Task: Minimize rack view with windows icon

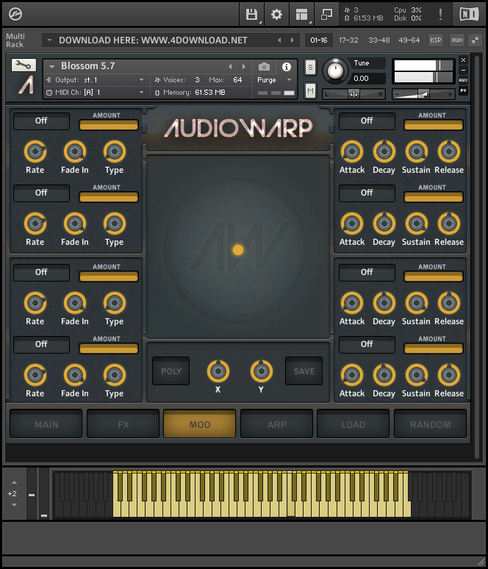Action: (x=326, y=15)
